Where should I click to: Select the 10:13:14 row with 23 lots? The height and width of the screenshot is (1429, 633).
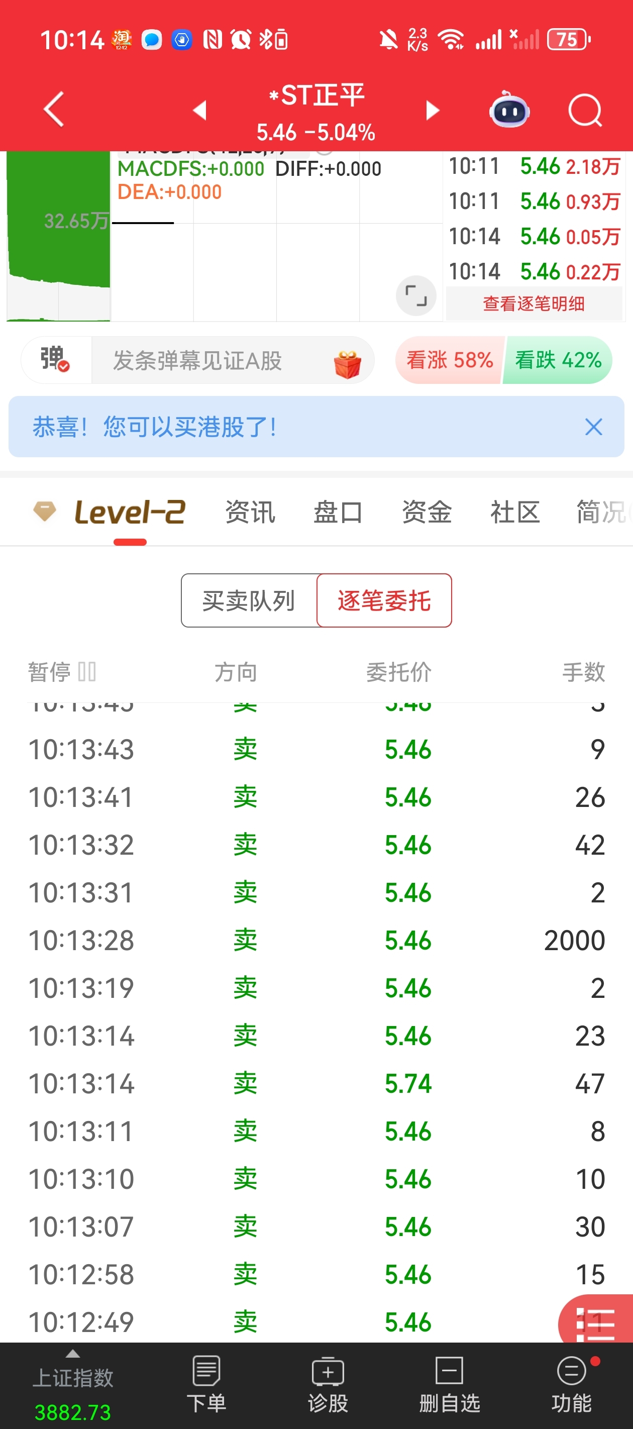click(316, 1036)
